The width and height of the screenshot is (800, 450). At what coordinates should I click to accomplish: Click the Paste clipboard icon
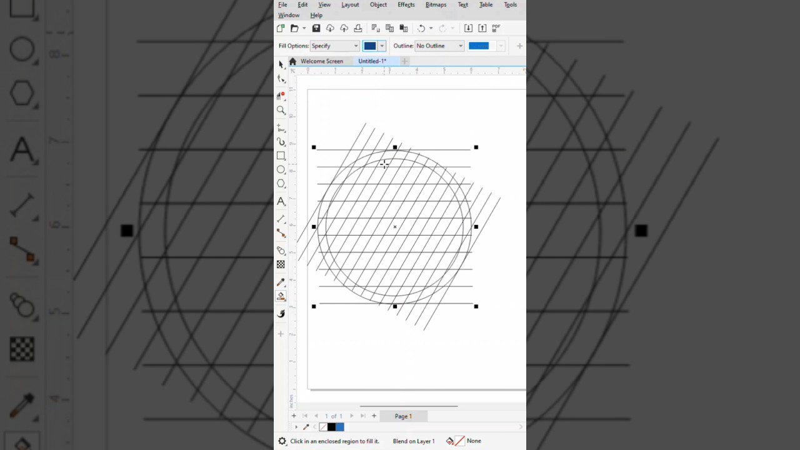(x=403, y=28)
